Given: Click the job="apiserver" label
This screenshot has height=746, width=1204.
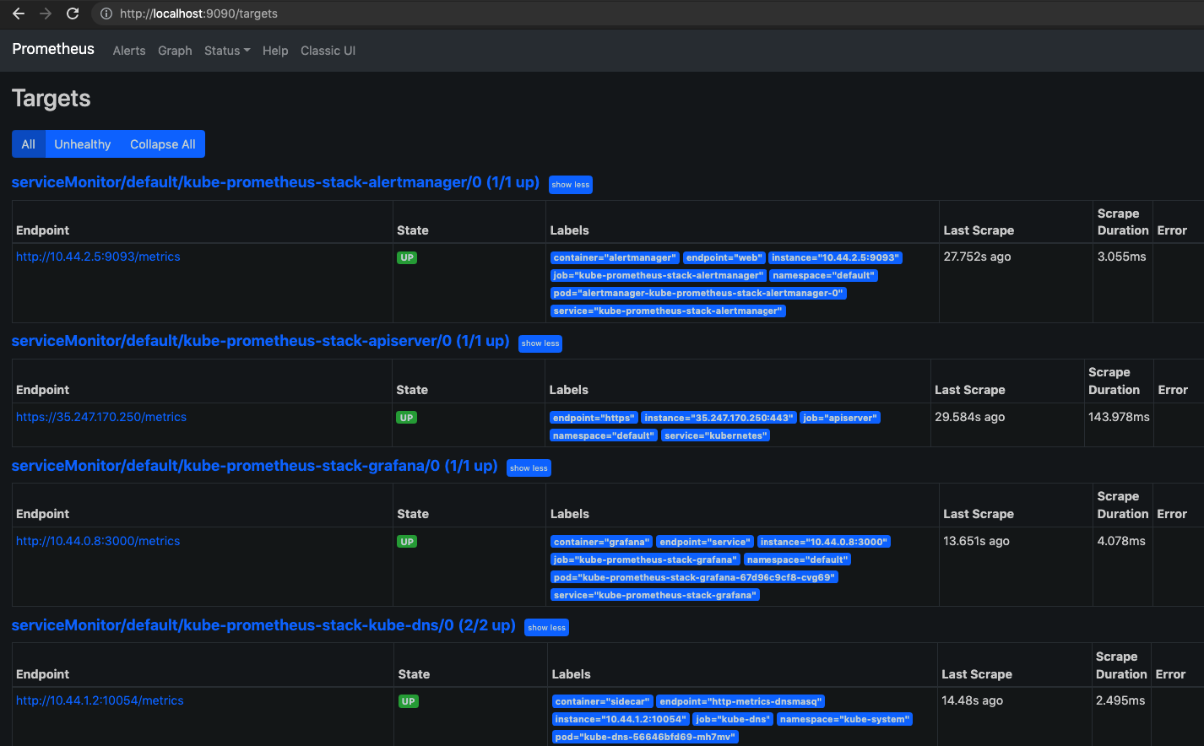Looking at the screenshot, I should [x=840, y=418].
